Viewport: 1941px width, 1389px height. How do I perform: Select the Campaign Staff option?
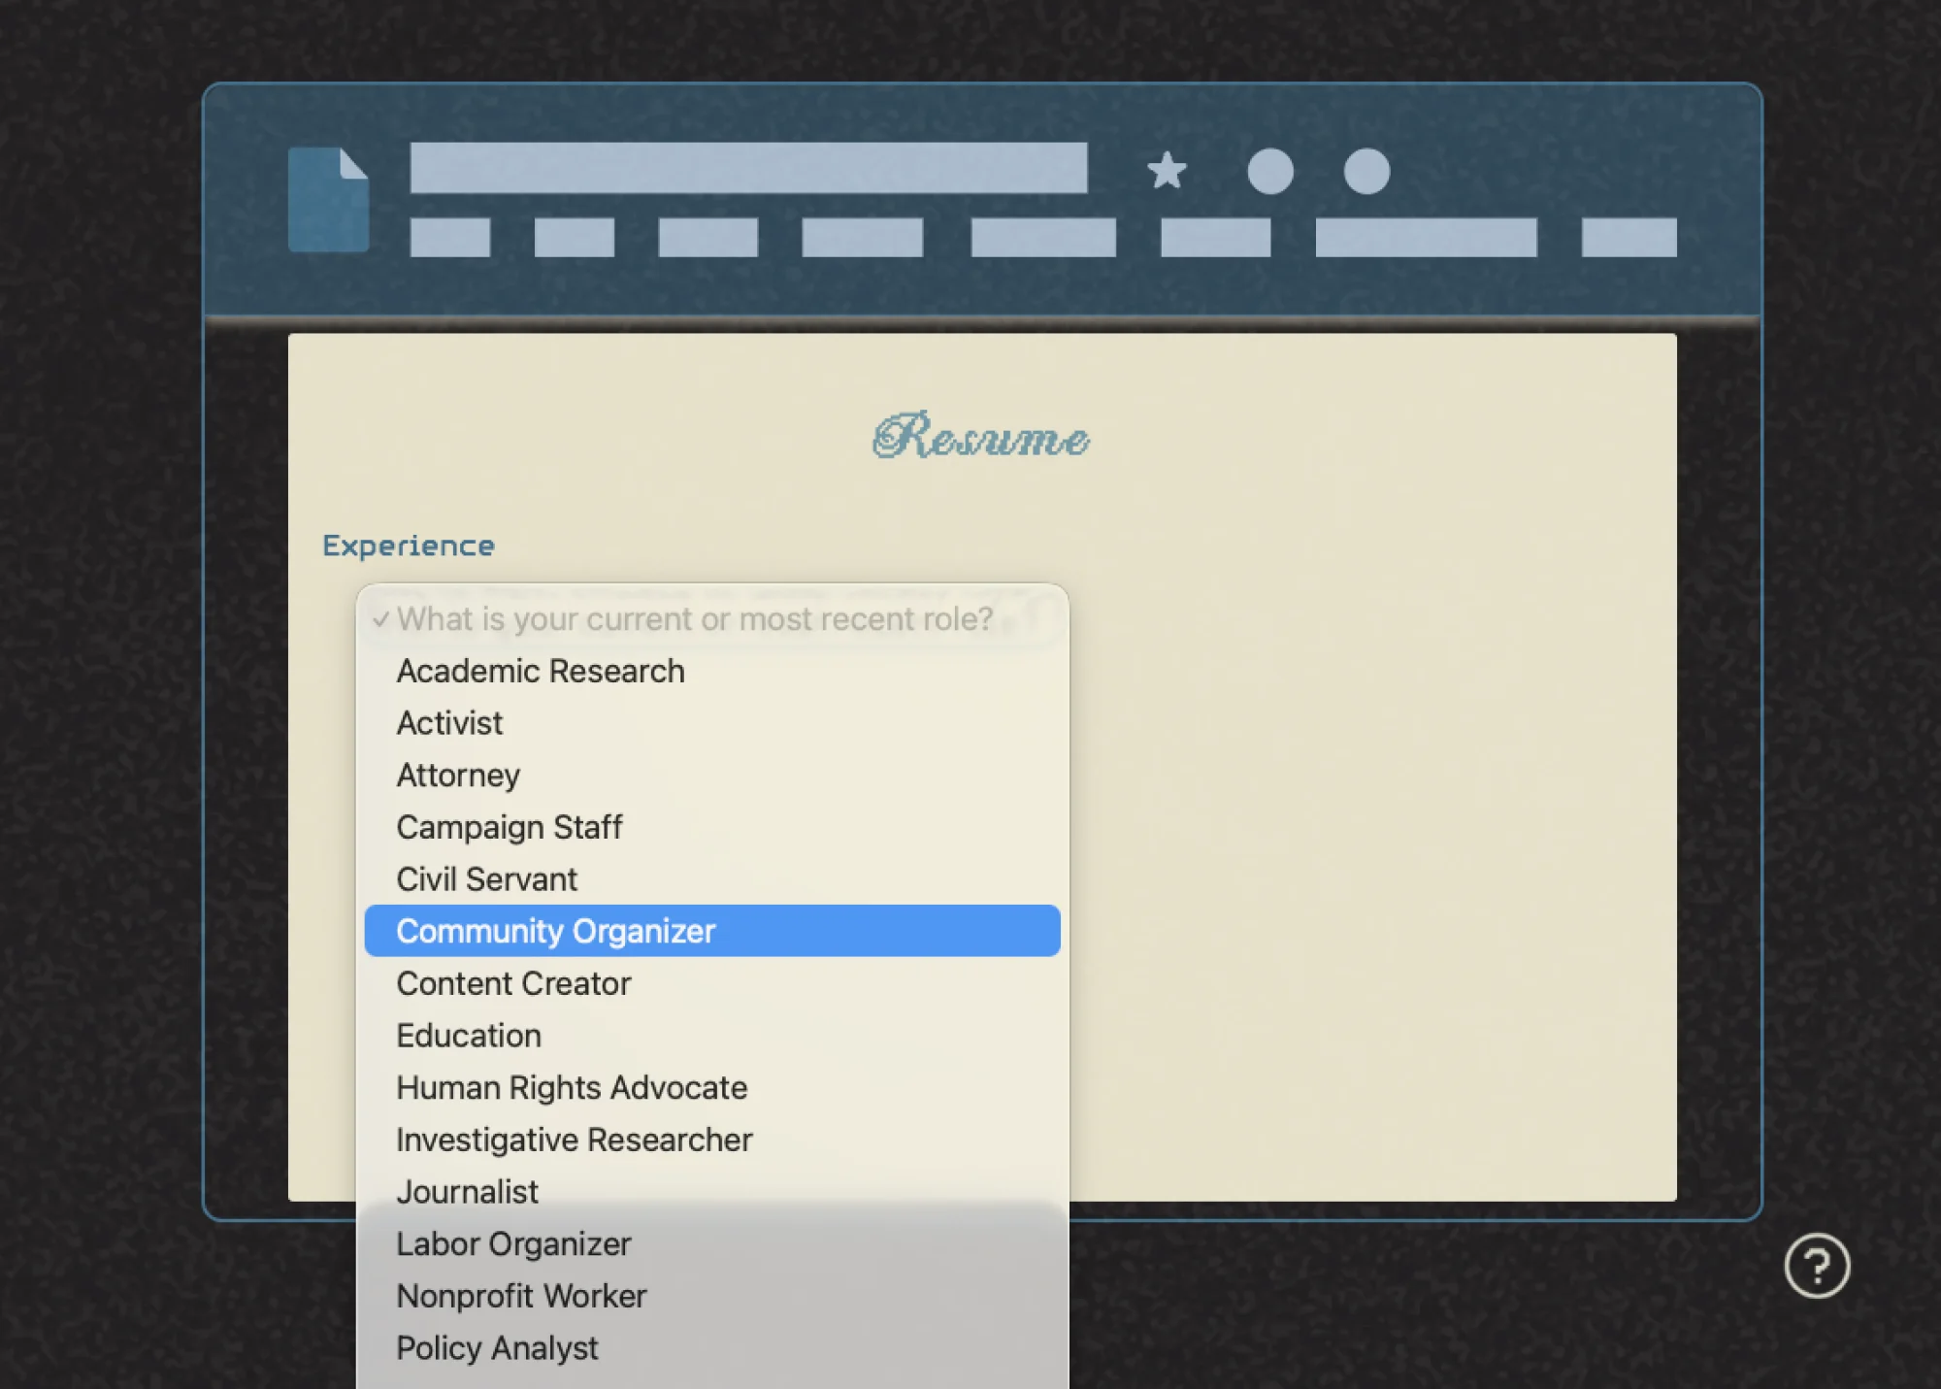[x=509, y=827]
